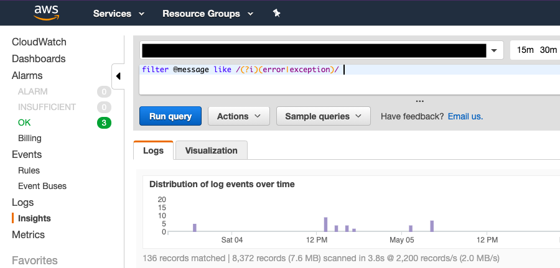The width and height of the screenshot is (560, 268).
Task: Select the 30m time range
Action: 548,50
